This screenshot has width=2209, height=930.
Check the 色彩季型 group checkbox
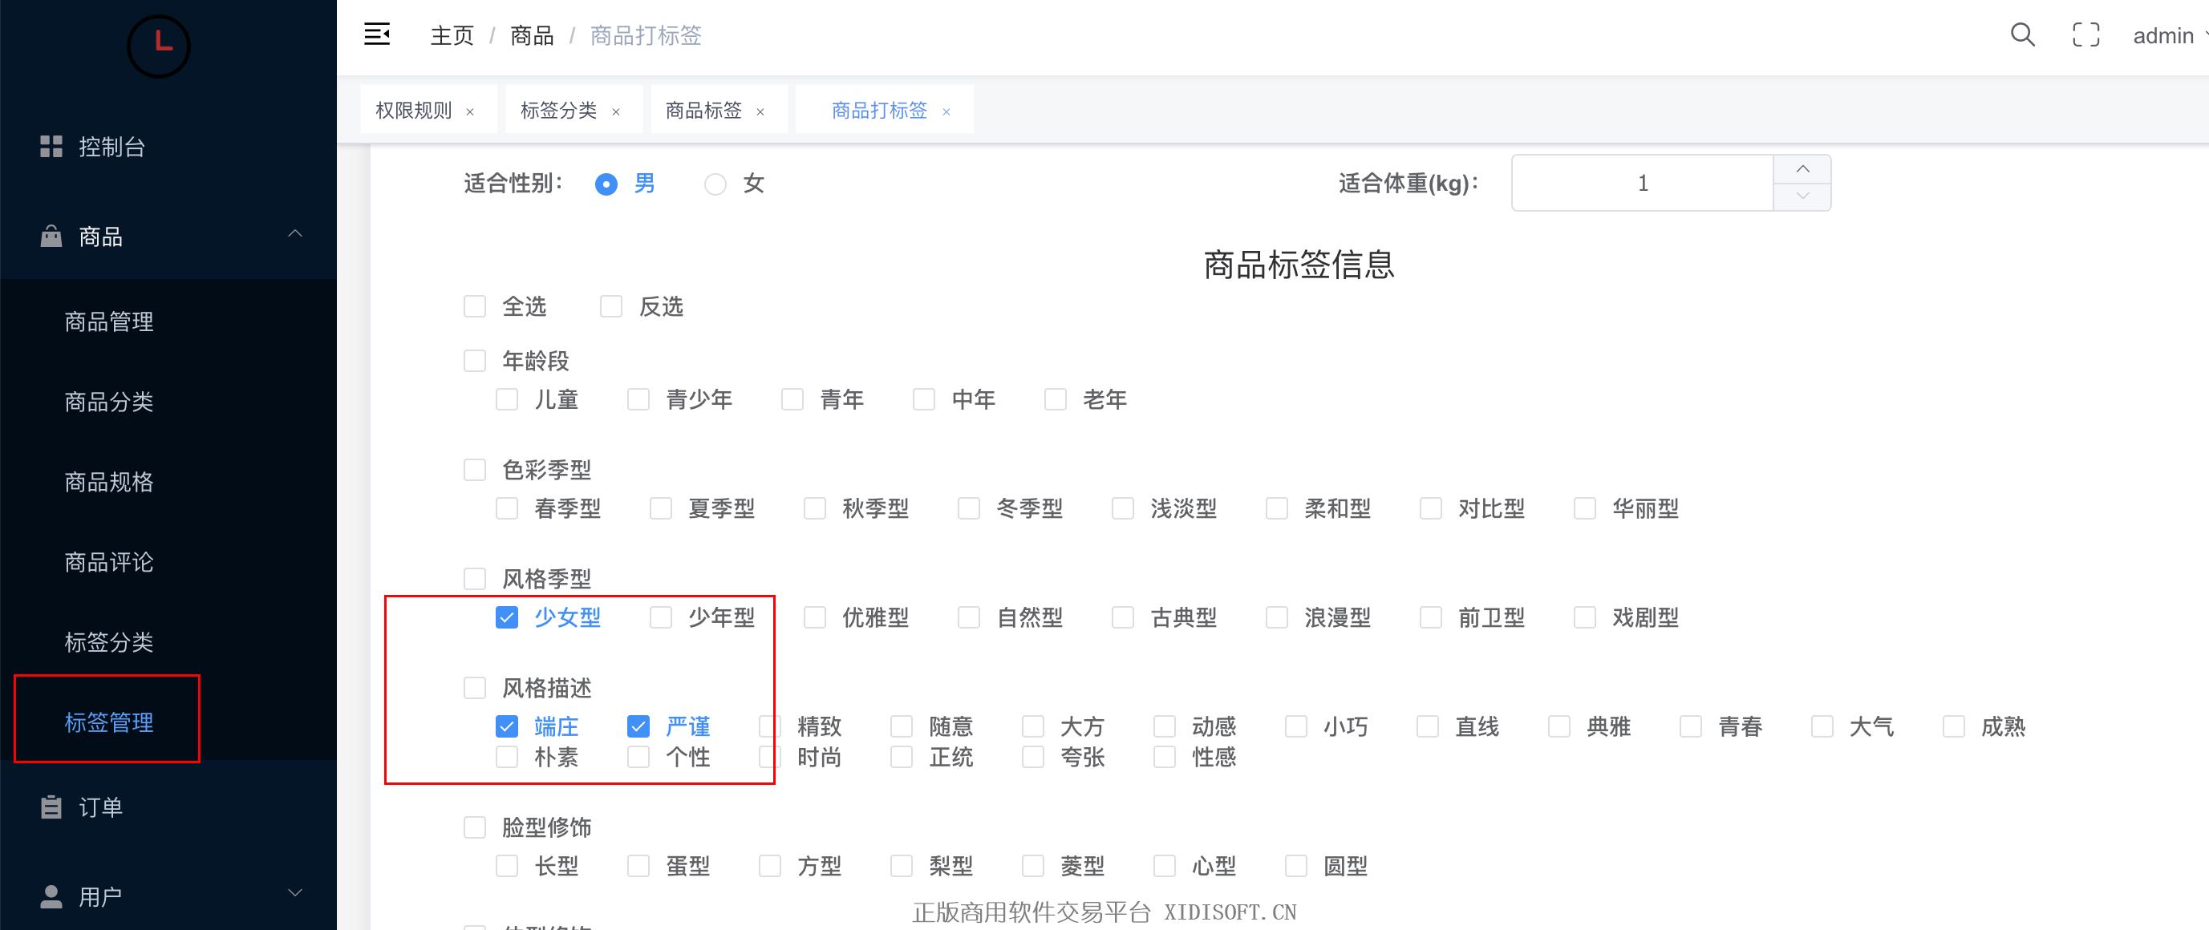coord(474,470)
